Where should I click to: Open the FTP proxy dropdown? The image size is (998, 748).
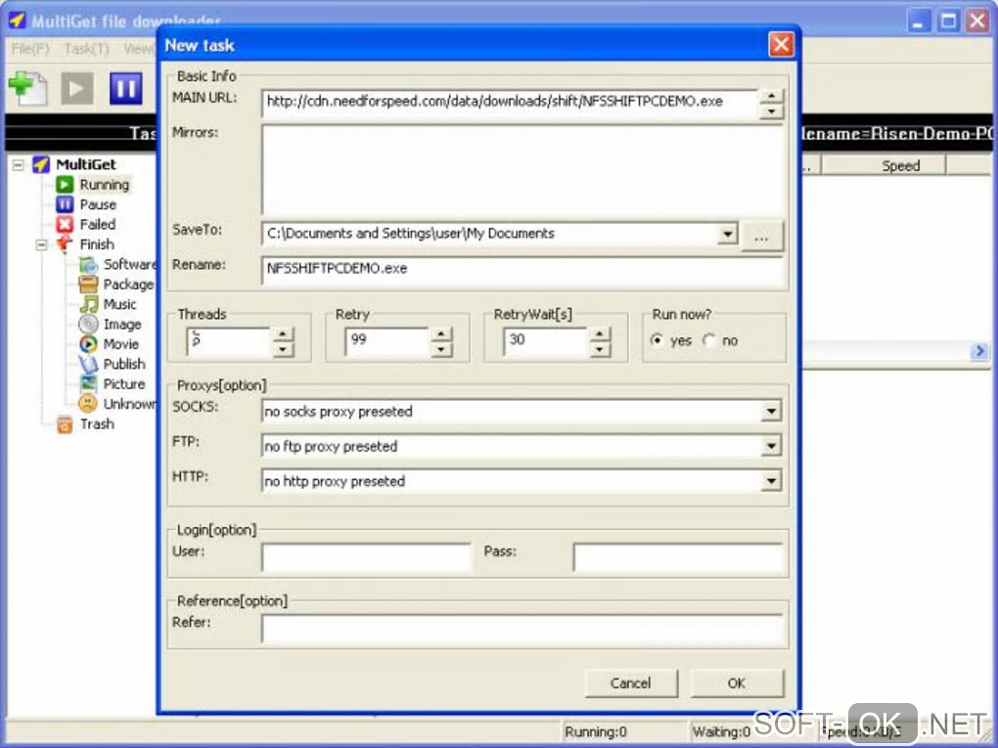(771, 447)
